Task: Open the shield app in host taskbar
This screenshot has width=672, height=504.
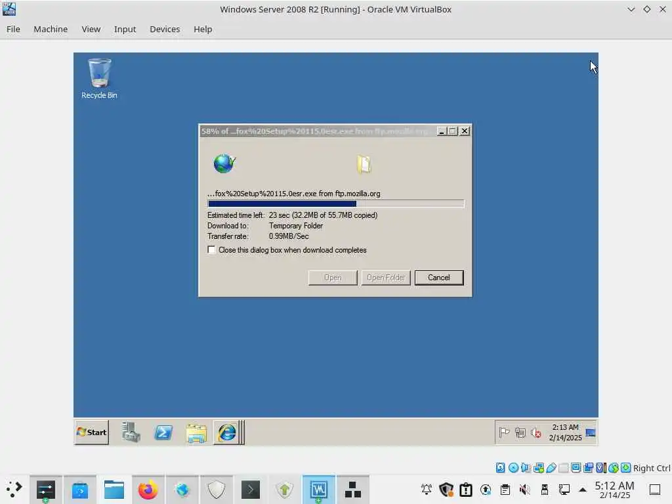Action: point(216,490)
